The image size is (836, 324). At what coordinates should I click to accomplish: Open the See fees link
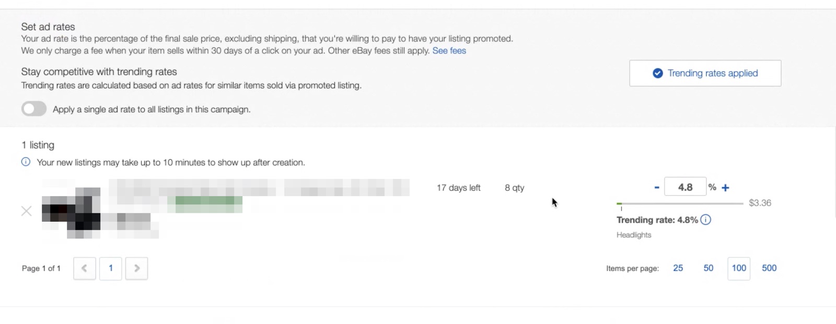pos(449,51)
